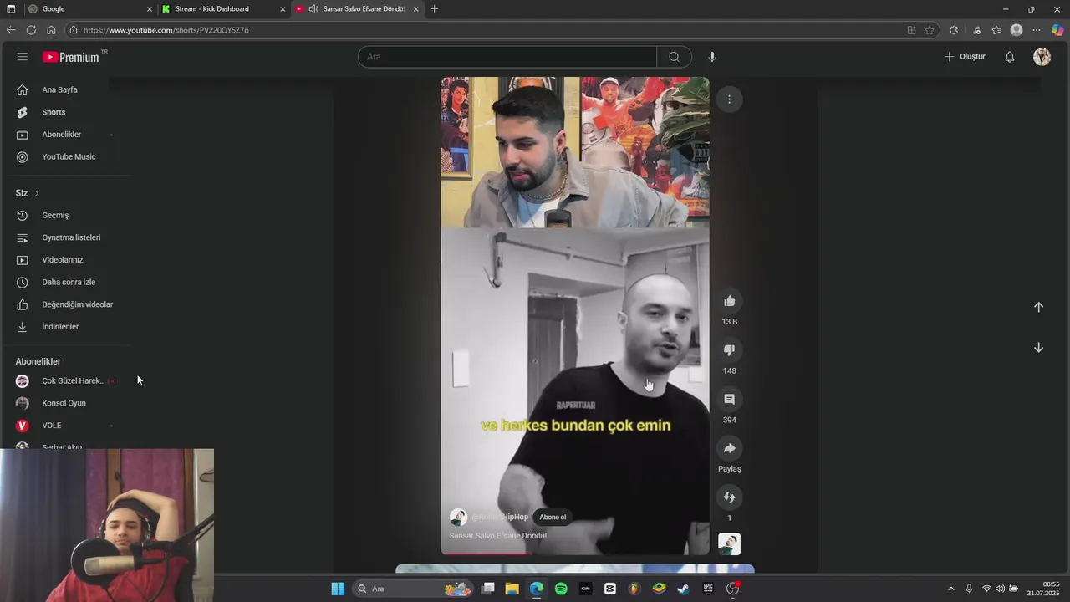Open Spotify from the taskbar
The width and height of the screenshot is (1070, 602).
(561, 589)
